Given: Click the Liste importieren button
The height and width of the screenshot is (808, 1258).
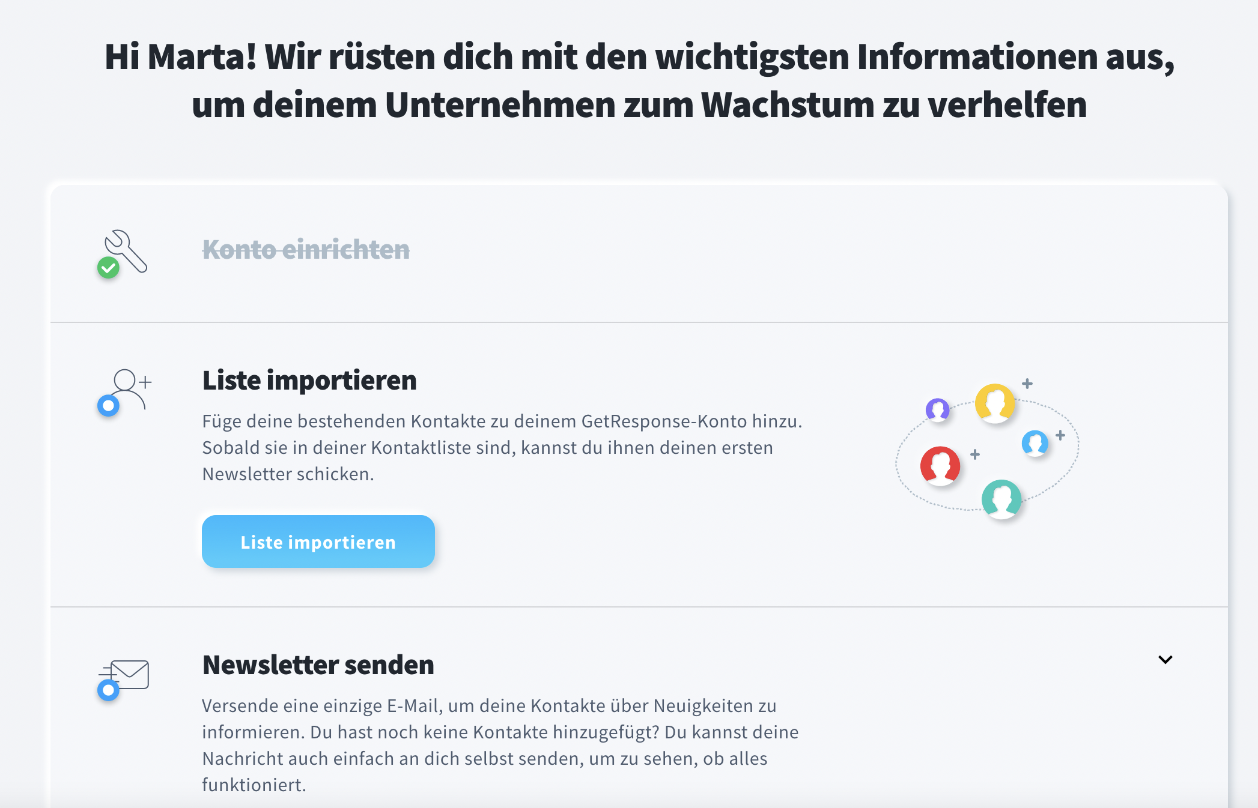Looking at the screenshot, I should 318,541.
